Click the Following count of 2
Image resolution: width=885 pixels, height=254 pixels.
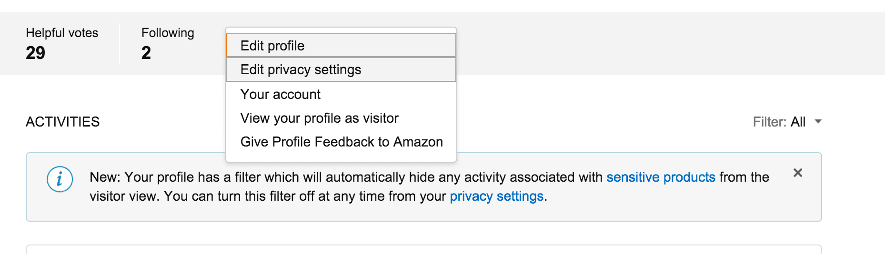click(x=146, y=53)
